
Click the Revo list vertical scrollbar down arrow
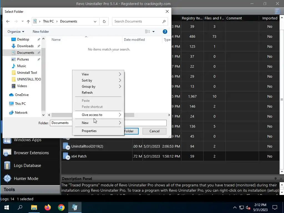point(282,172)
